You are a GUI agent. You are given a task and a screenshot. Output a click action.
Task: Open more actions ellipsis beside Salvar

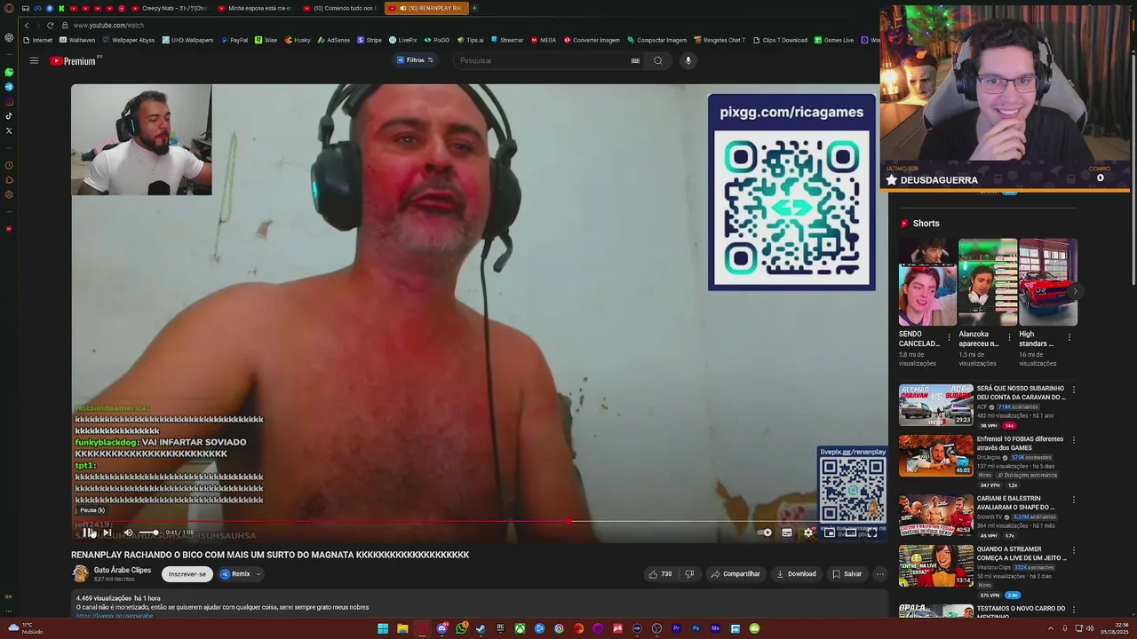(880, 574)
